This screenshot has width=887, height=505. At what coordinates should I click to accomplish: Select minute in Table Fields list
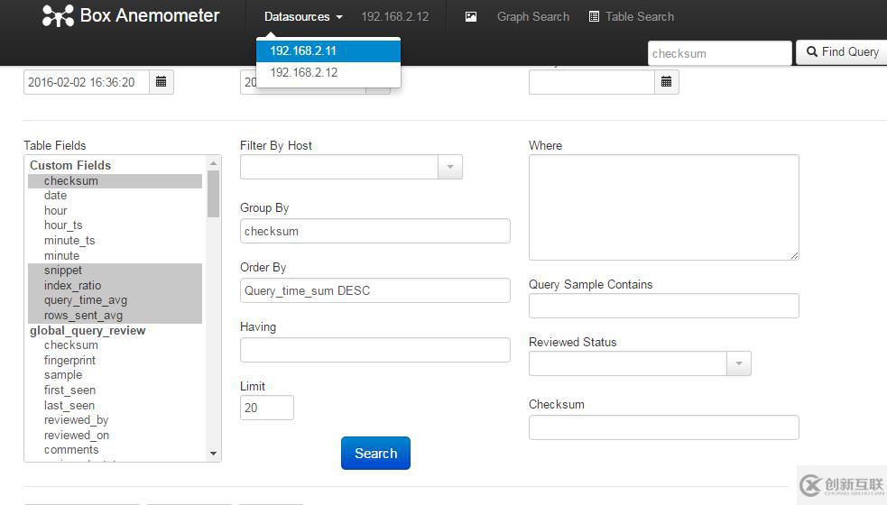[x=115, y=255]
